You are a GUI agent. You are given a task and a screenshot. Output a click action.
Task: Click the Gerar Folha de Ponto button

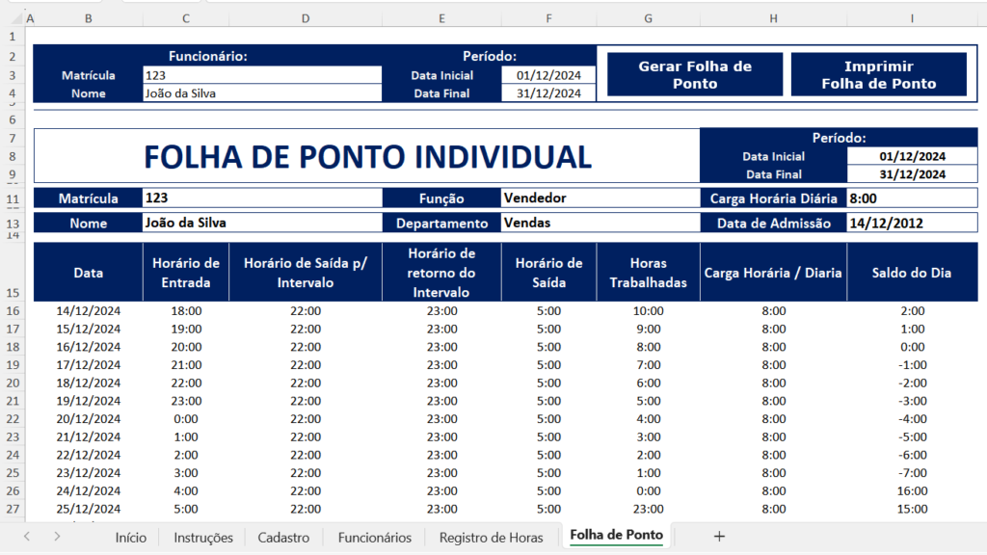tap(695, 74)
